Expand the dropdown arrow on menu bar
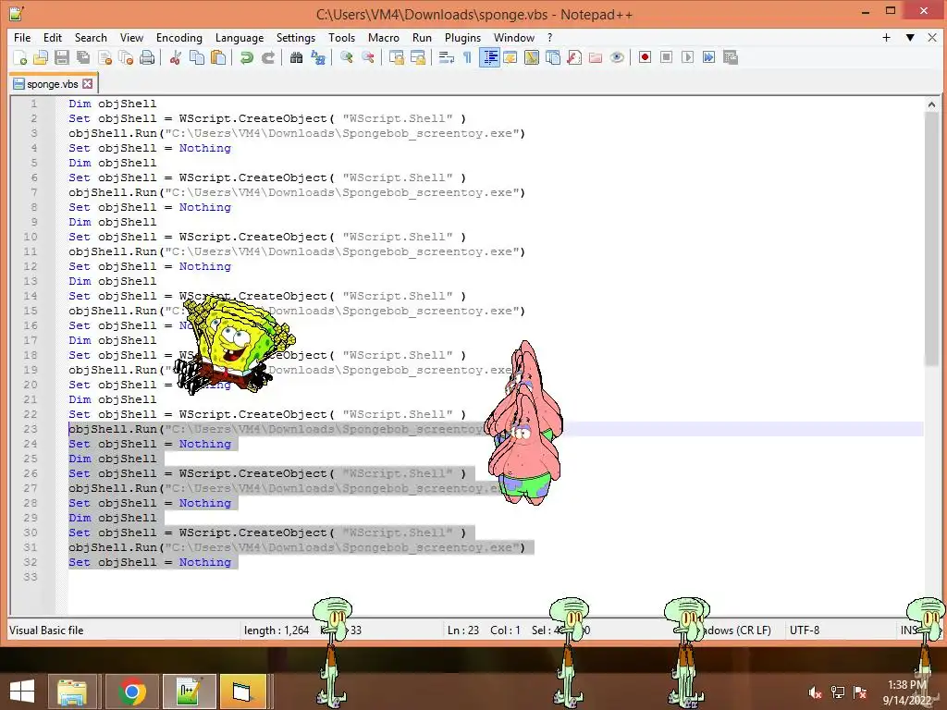 tap(910, 37)
